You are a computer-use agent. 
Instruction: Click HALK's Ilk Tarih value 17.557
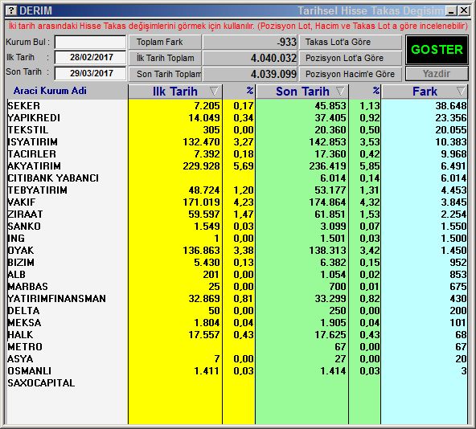(x=204, y=335)
